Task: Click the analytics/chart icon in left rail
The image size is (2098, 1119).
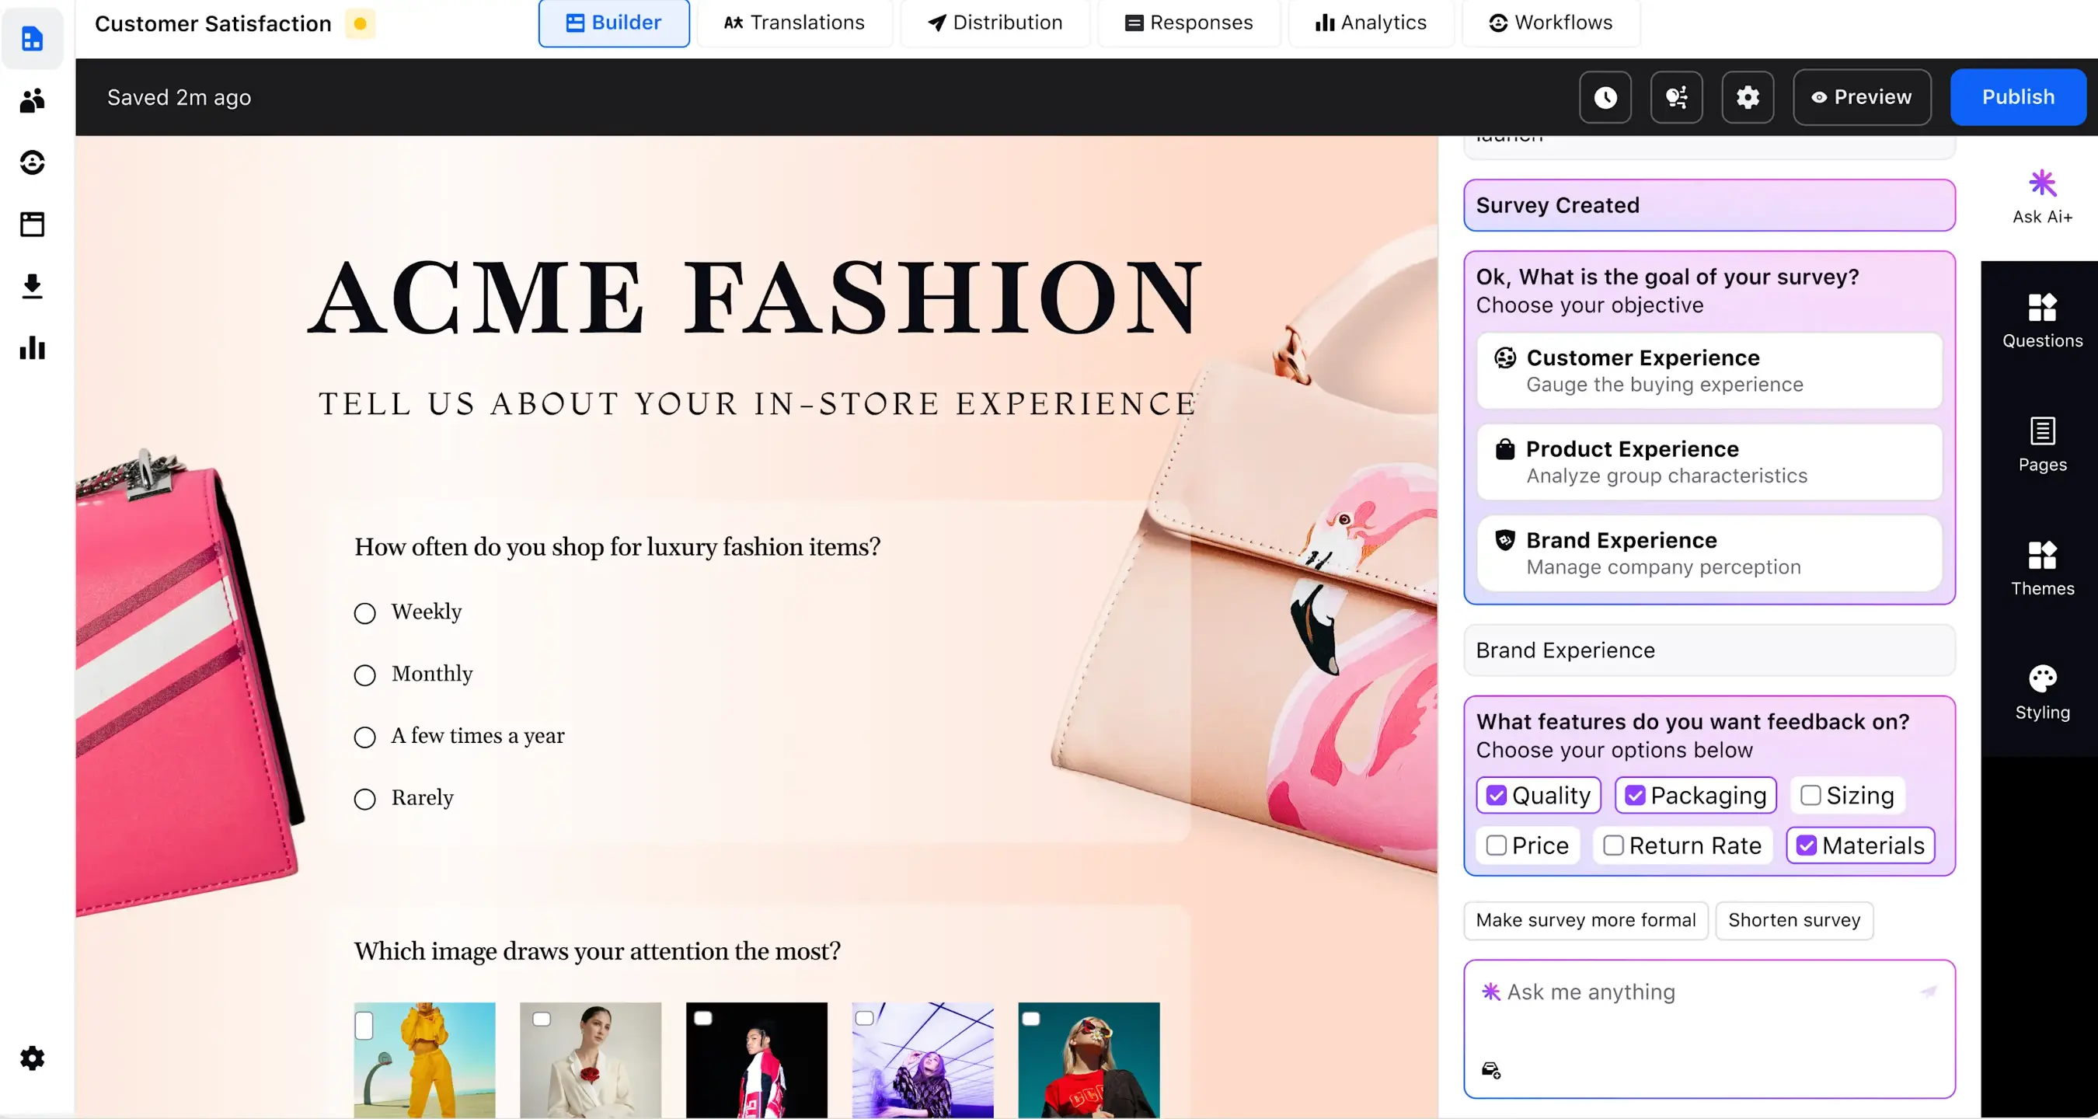Action: click(32, 347)
